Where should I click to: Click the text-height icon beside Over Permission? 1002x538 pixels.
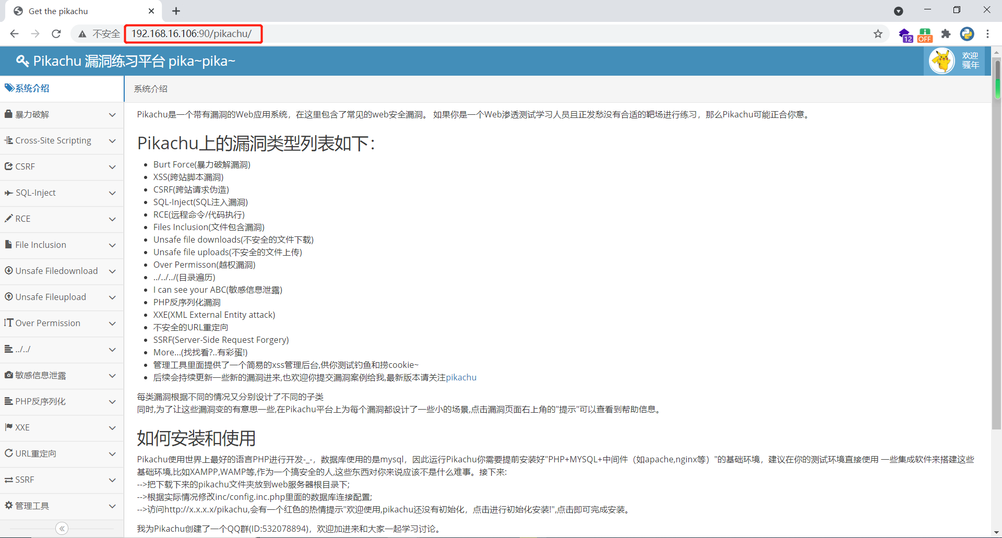click(x=8, y=322)
